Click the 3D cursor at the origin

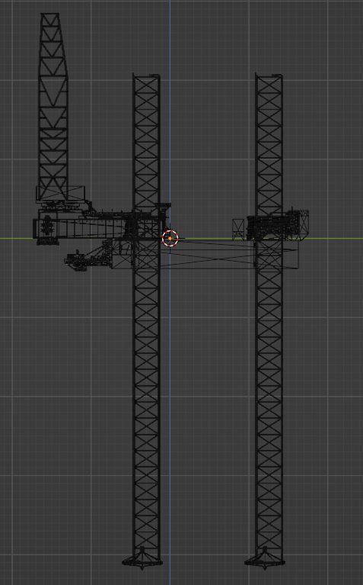[170, 238]
